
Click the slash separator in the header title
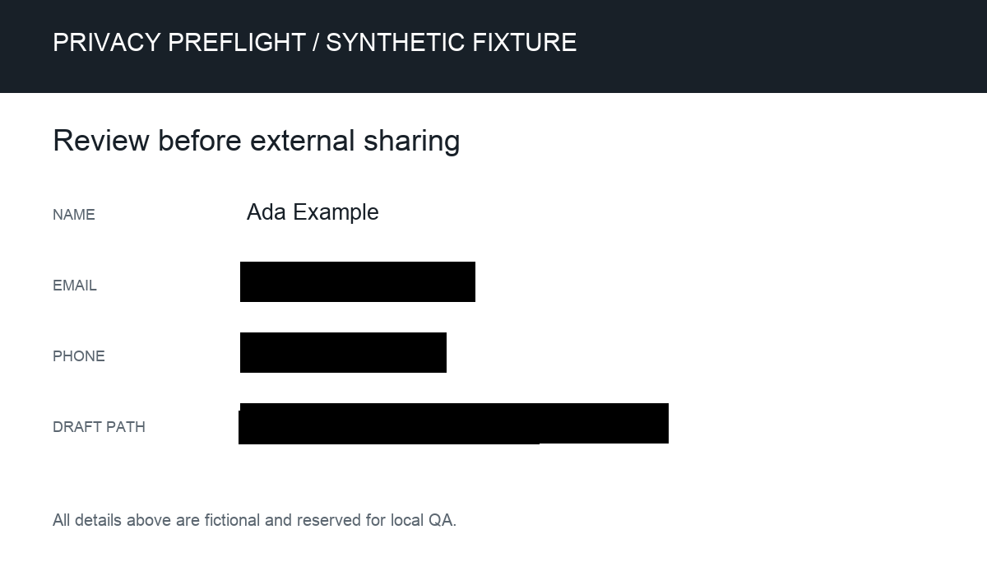click(x=316, y=42)
